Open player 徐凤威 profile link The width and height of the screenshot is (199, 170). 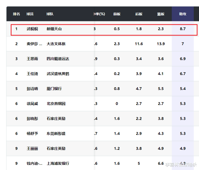click(x=32, y=103)
